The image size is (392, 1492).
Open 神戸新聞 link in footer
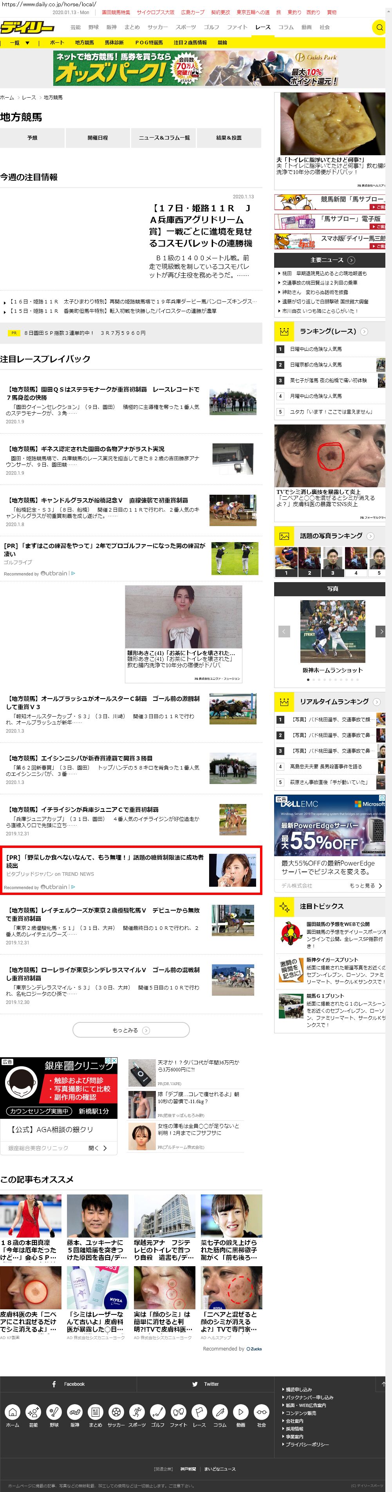coord(188,1469)
